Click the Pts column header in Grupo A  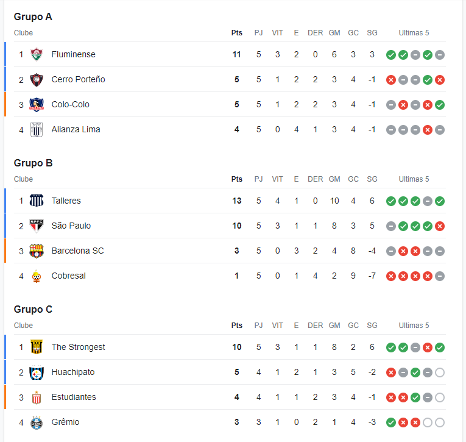(x=237, y=33)
